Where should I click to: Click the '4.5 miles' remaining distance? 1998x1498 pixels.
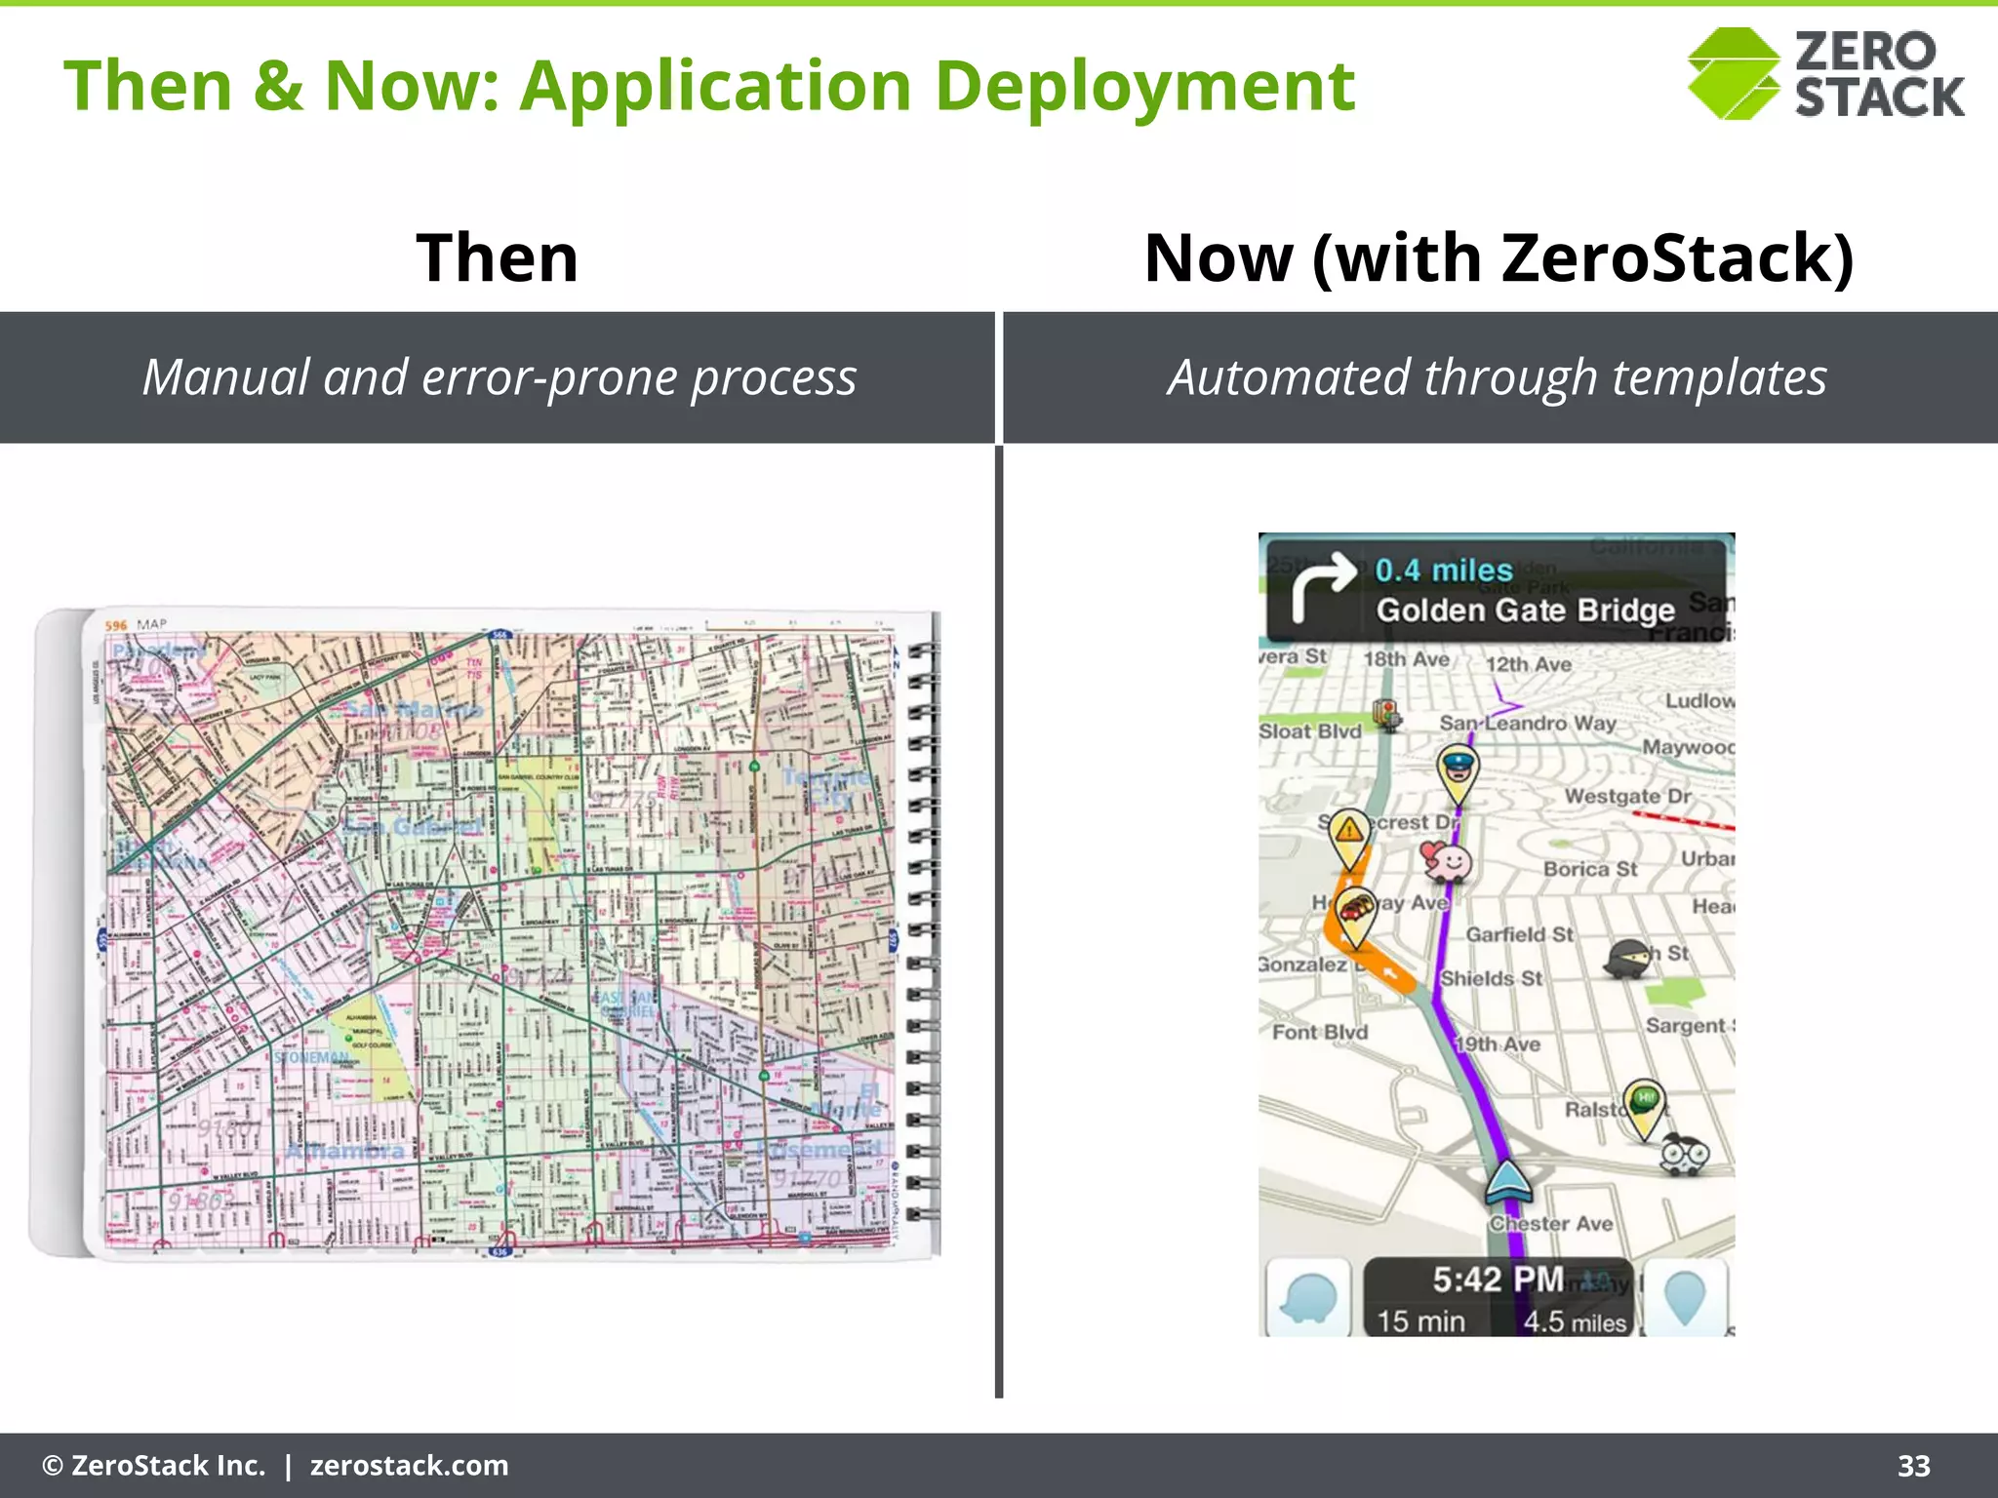1575,1321
